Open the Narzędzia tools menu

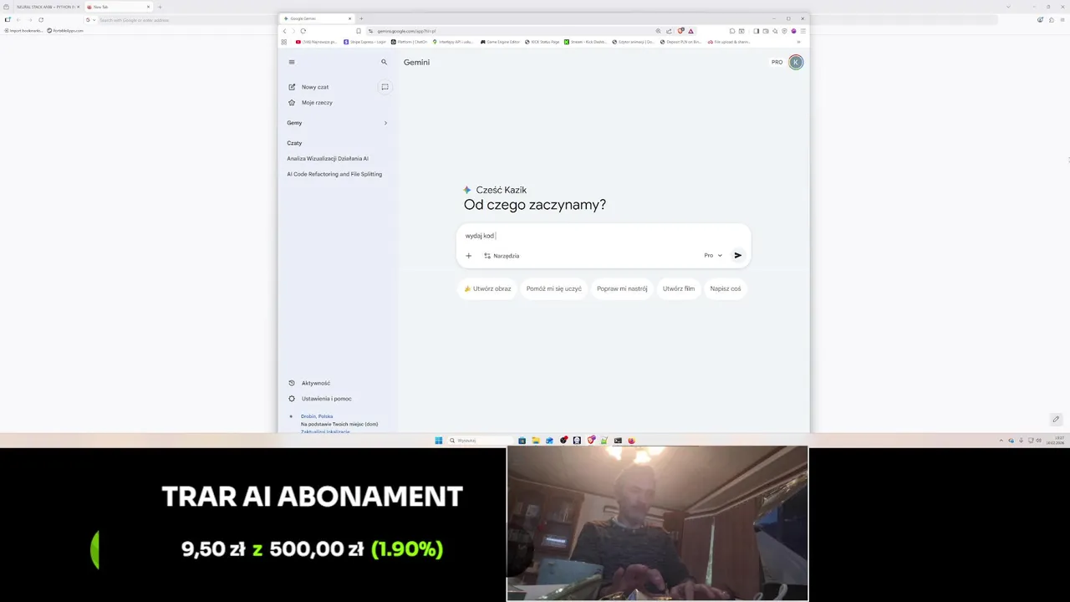(502, 256)
